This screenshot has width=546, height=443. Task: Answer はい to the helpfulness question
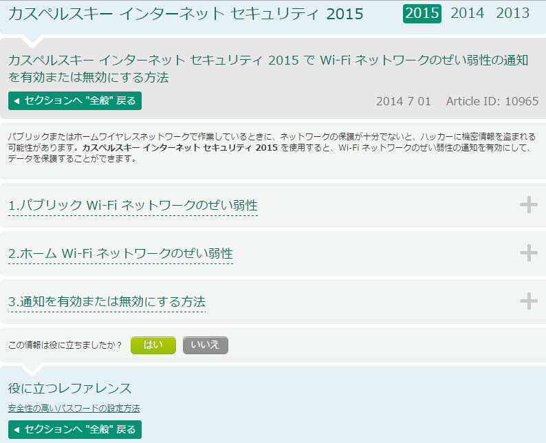point(153,345)
